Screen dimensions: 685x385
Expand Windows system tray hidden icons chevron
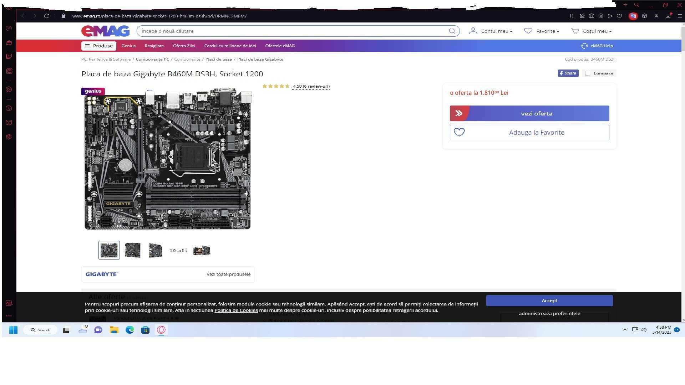coord(625,330)
